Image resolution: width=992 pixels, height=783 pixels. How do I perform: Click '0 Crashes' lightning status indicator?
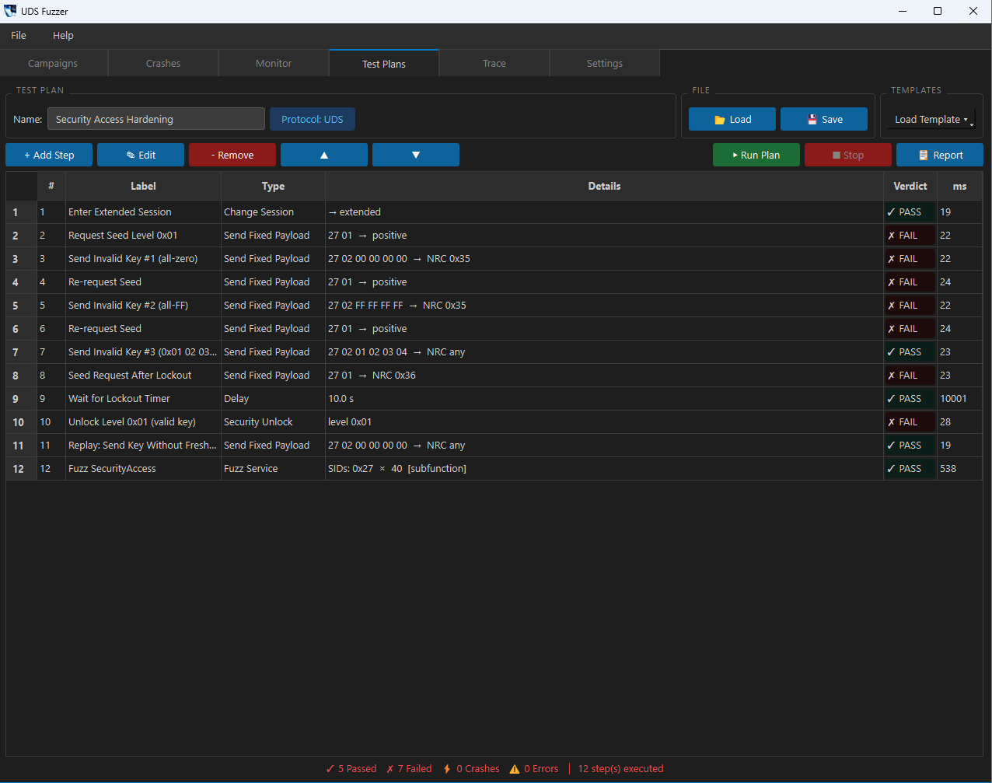pyautogui.click(x=471, y=768)
